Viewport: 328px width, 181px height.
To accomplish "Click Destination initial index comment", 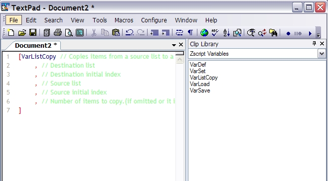I will click(x=81, y=75).
